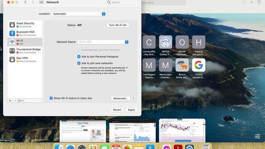Go forward in System Preferences
The height and width of the screenshot is (149, 265).
click(33, 2)
